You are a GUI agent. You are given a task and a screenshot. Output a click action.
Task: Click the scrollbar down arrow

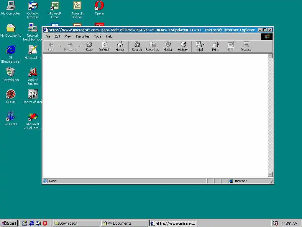coord(270,174)
